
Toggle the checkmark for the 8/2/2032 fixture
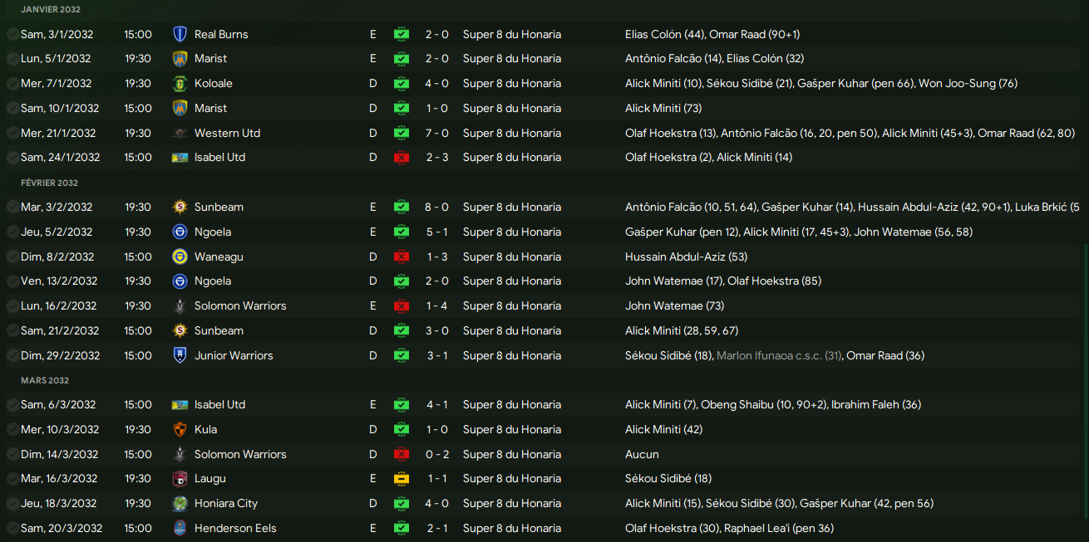12,256
